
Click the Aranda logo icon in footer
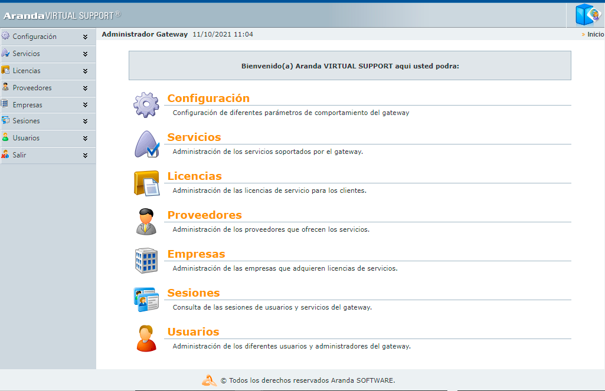click(x=209, y=380)
